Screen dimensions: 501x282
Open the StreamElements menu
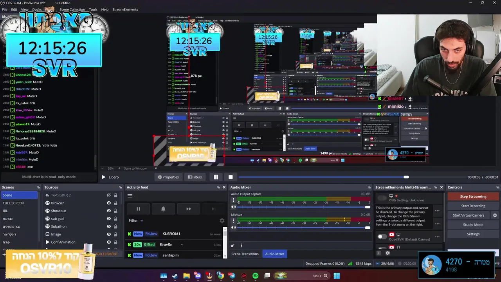pos(125,9)
